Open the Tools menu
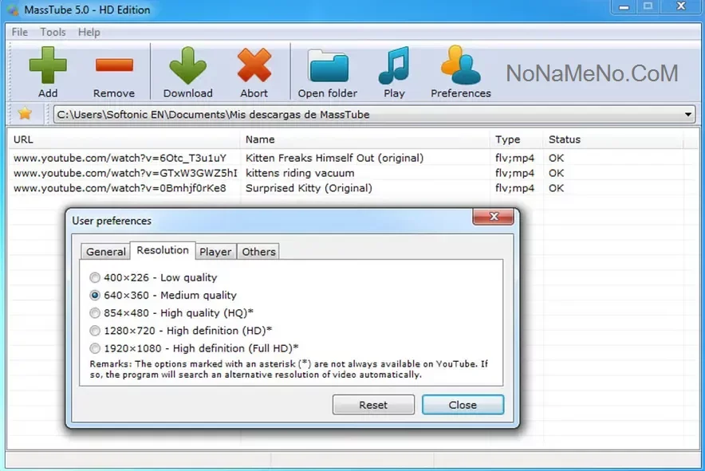The height and width of the screenshot is (471, 705). 53,32
